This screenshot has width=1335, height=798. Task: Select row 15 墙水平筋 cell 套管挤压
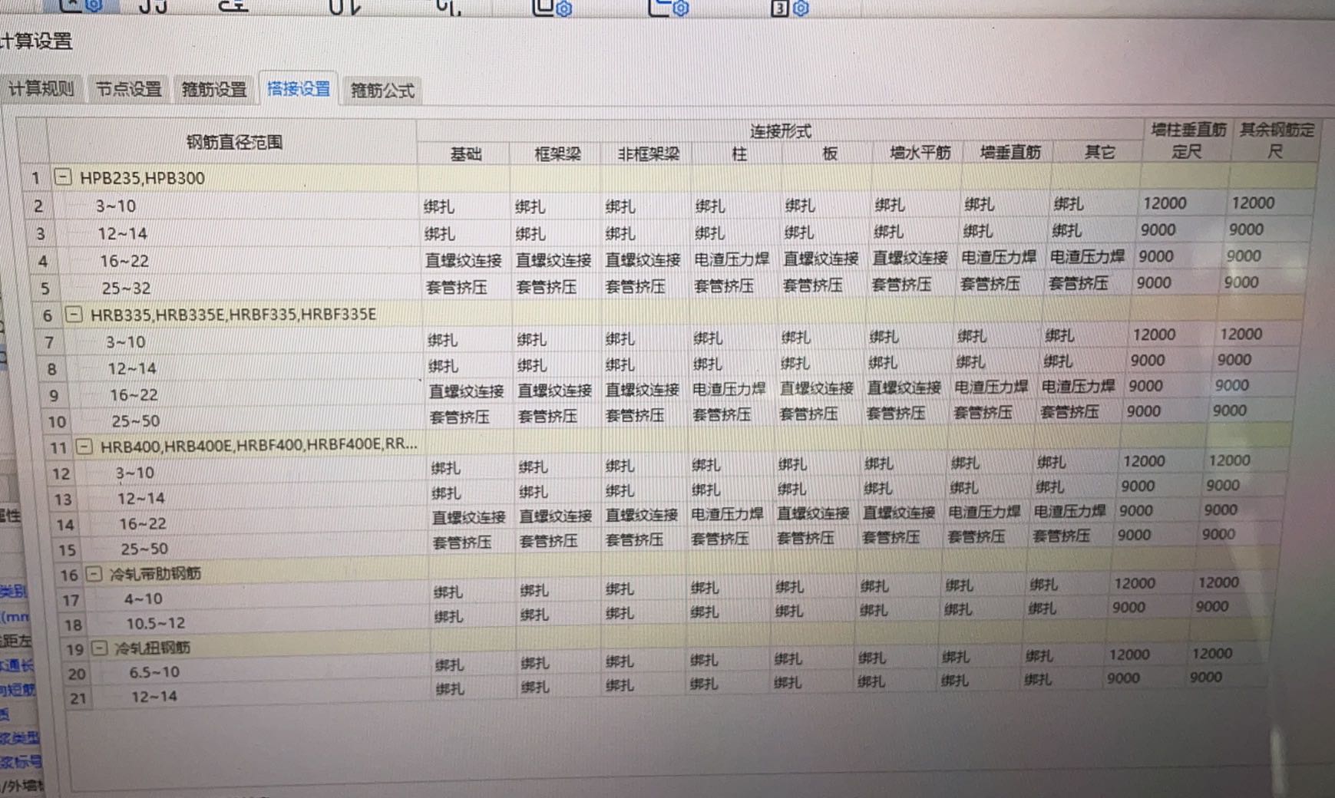[891, 538]
